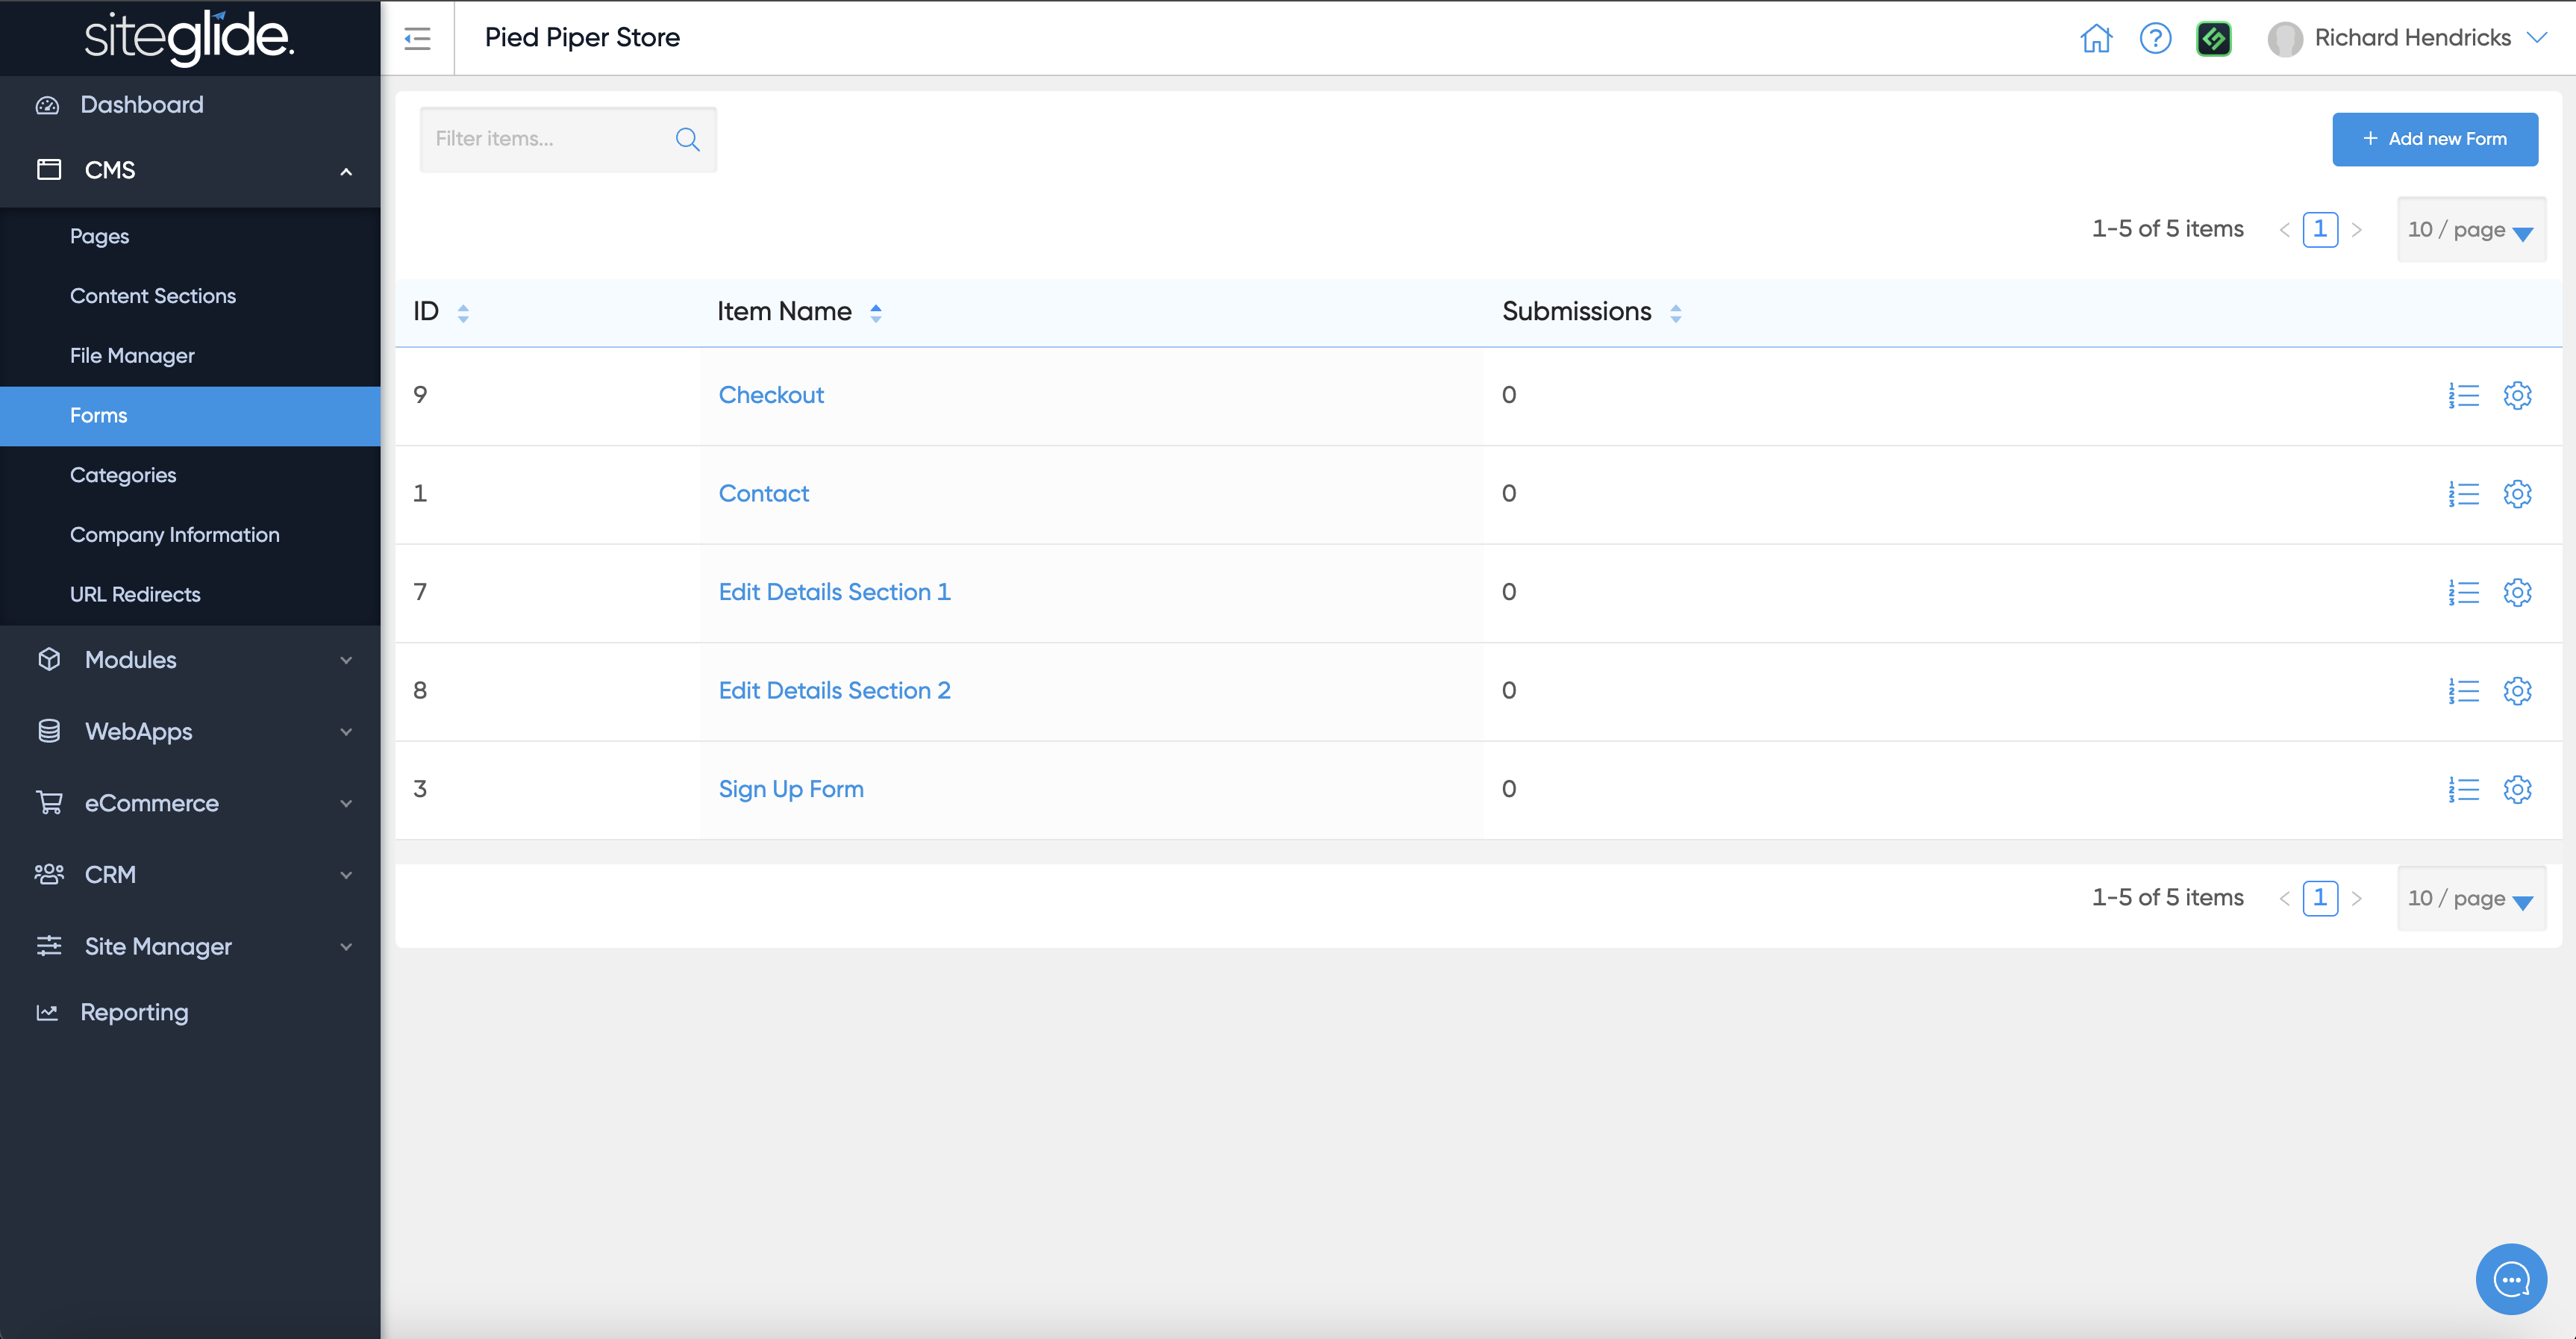Viewport: 2576px width, 1339px height.
Task: Collapse sidebar with the menu fold icon
Action: [x=417, y=38]
